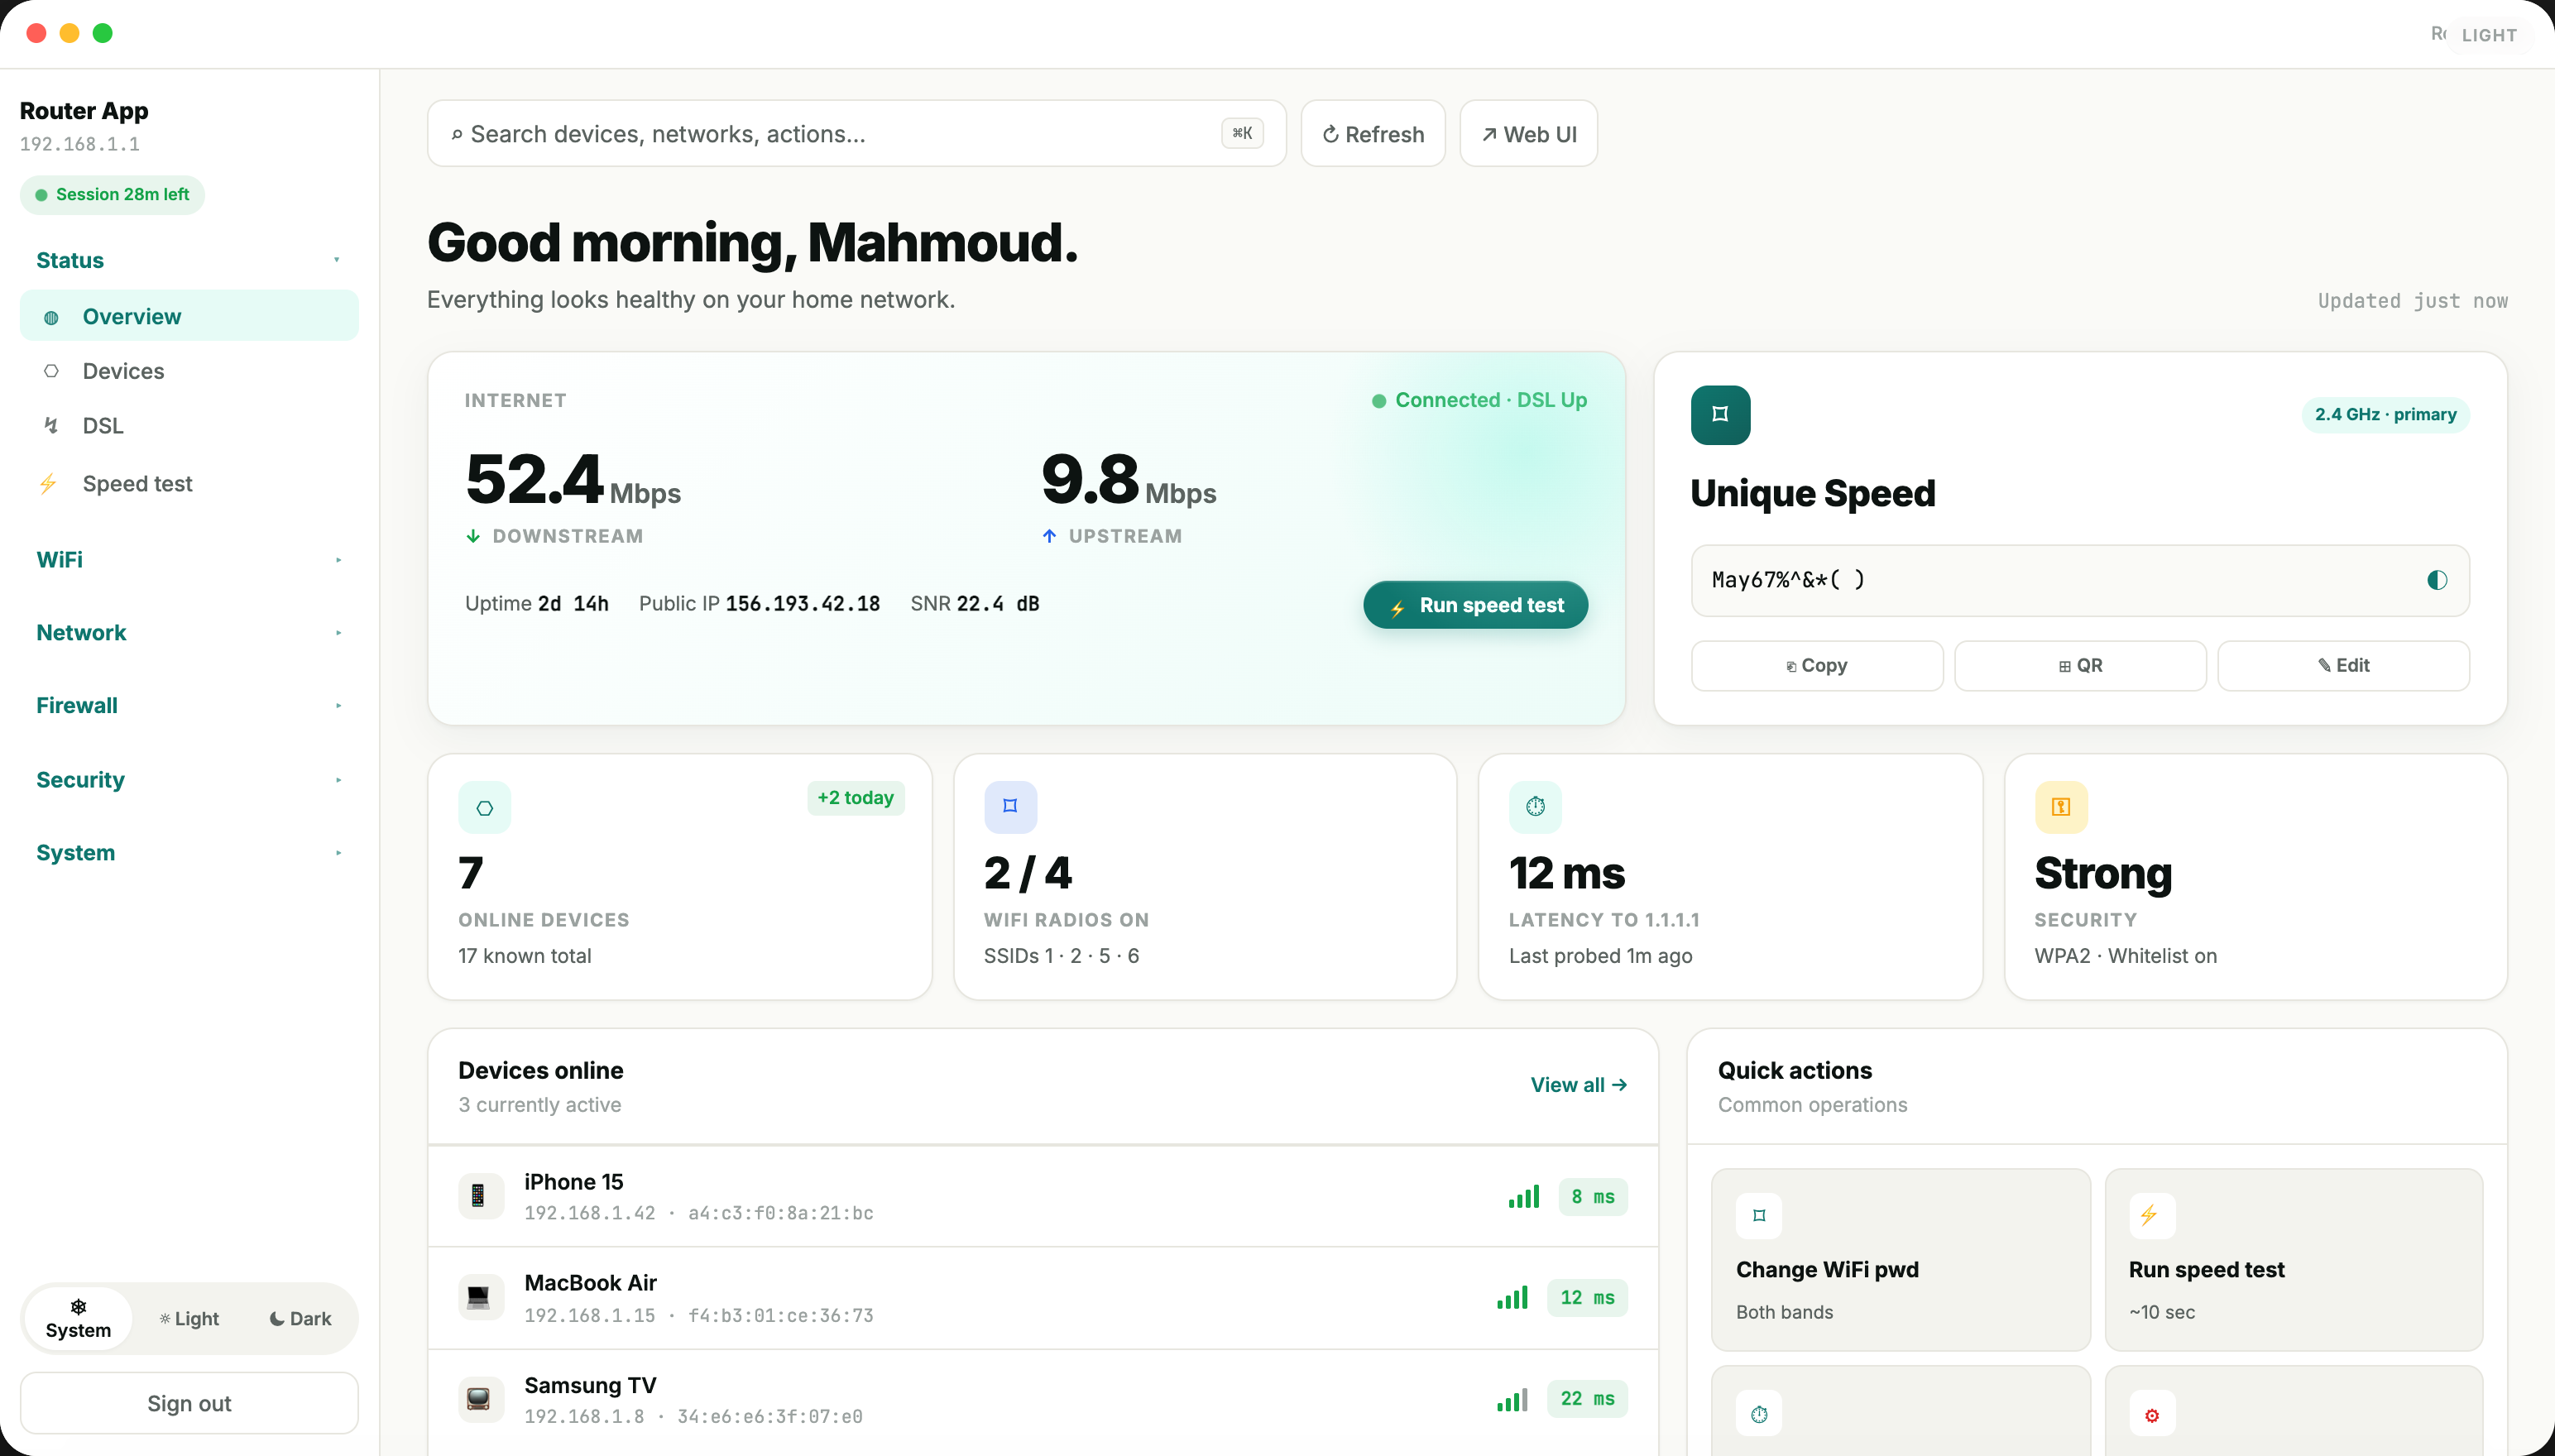2555x1456 pixels.
Task: Open View all devices link
Action: pyautogui.click(x=1578, y=1085)
